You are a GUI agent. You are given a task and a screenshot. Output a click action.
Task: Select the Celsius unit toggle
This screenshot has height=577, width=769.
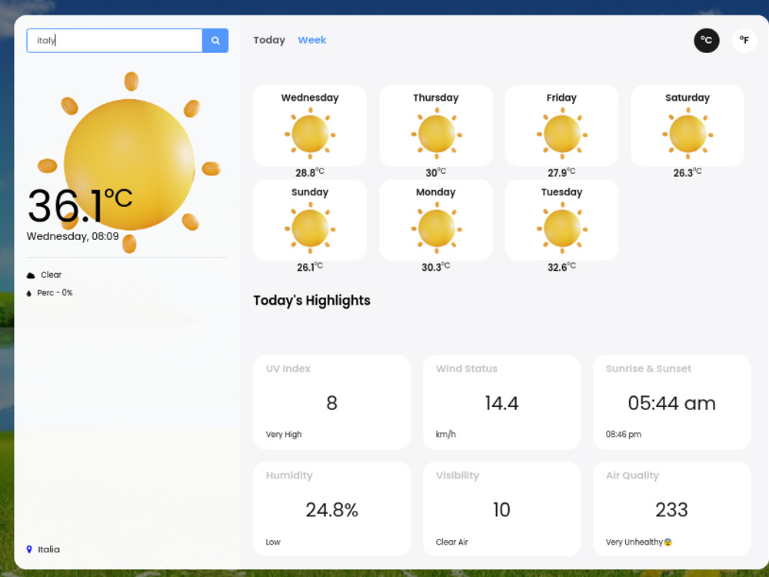point(706,40)
